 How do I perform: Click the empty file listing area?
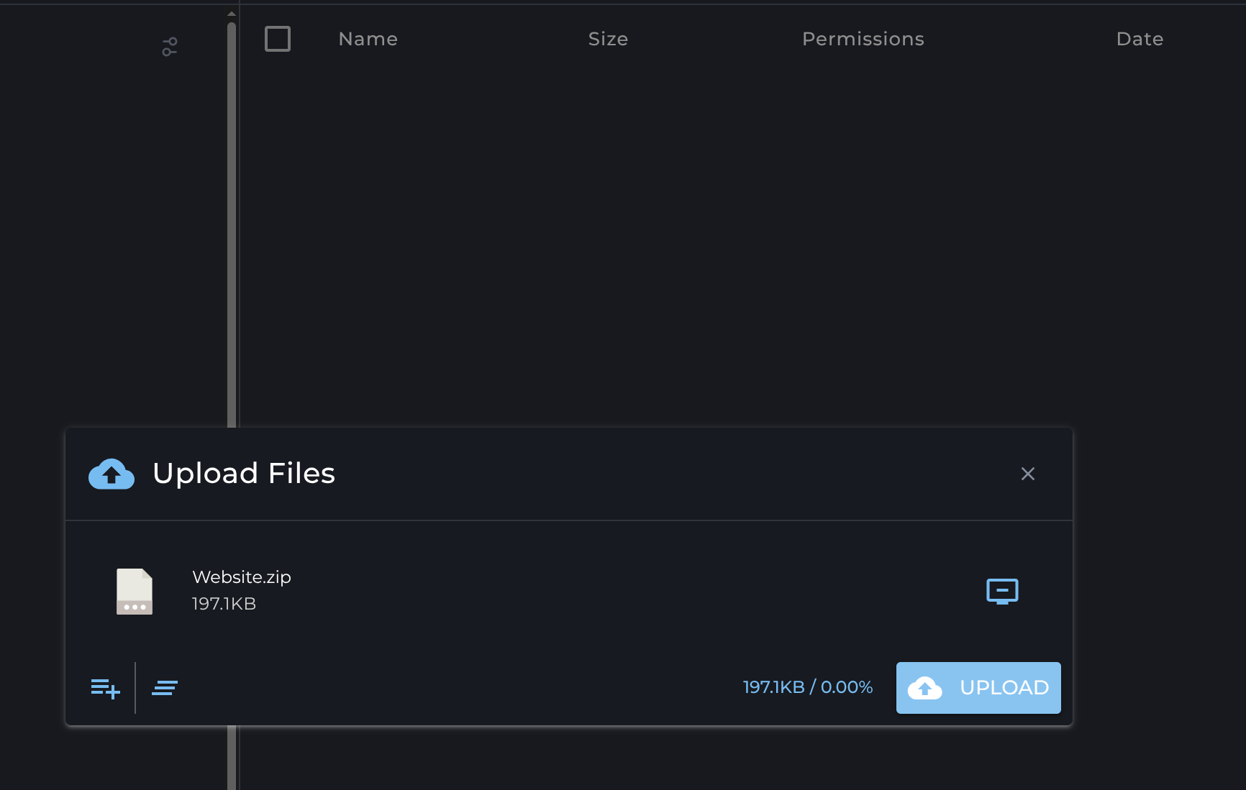719,237
